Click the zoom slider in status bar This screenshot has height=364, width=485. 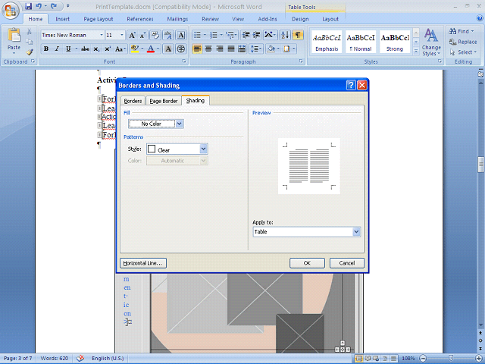click(x=449, y=358)
